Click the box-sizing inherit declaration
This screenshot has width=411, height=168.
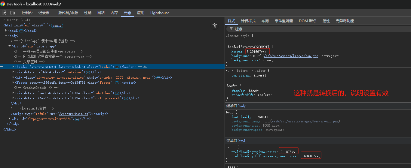(250, 76)
